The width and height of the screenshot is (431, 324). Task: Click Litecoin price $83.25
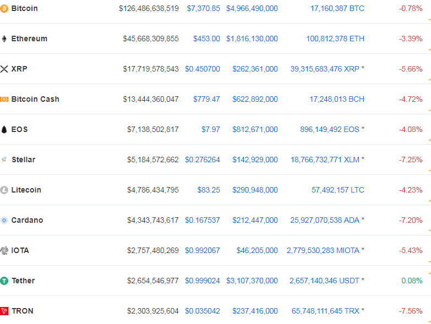[209, 190]
